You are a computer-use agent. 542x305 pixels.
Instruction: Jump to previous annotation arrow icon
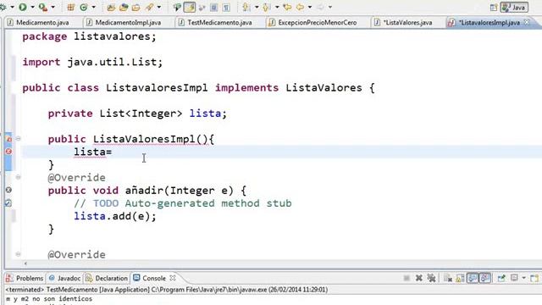(266, 7)
